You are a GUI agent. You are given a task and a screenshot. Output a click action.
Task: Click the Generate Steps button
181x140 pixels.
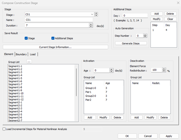coord(131,43)
